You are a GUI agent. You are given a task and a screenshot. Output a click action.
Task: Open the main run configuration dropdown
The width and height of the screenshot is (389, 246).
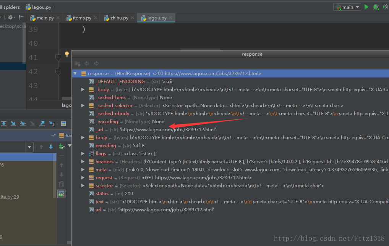point(347,7)
